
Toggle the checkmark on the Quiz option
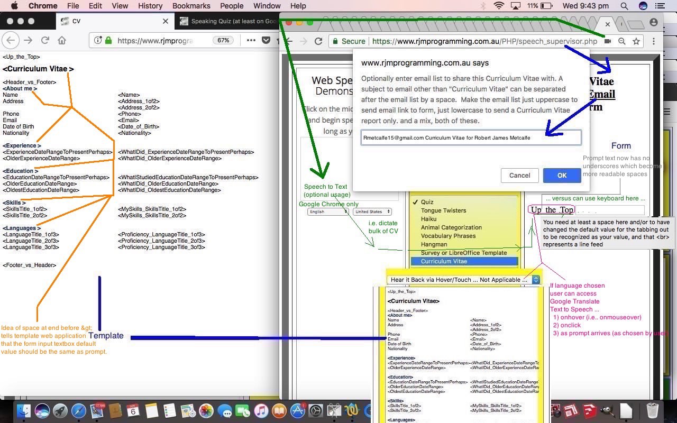tap(415, 202)
